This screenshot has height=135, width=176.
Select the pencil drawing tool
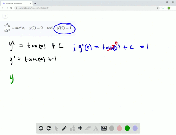coord(64,128)
